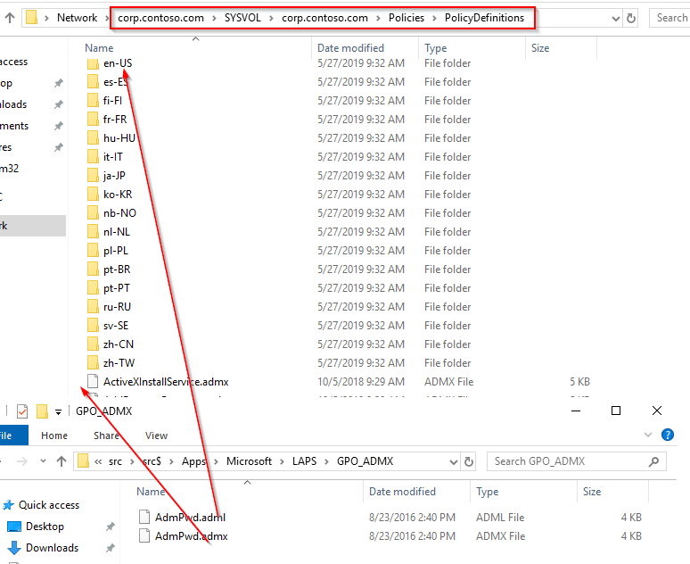Open the en-US folder
The image size is (690, 564).
(117, 63)
